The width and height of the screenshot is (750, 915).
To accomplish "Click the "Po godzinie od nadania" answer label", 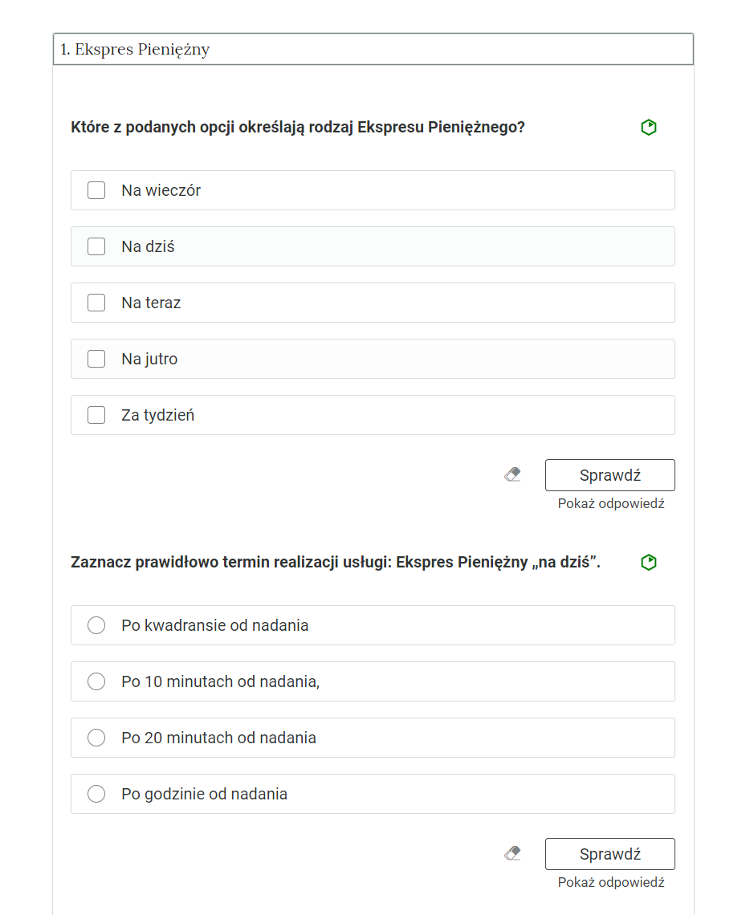I will coord(204,794).
